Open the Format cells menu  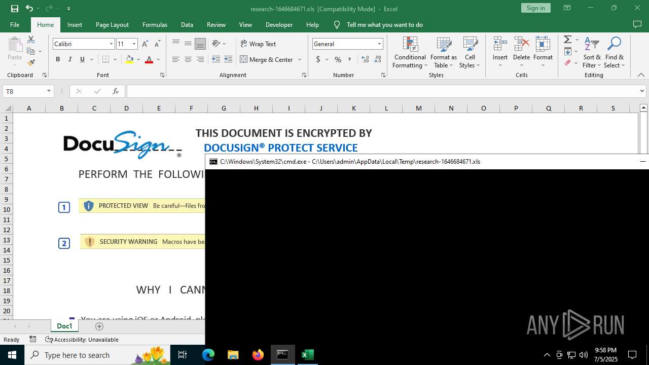coord(543,52)
